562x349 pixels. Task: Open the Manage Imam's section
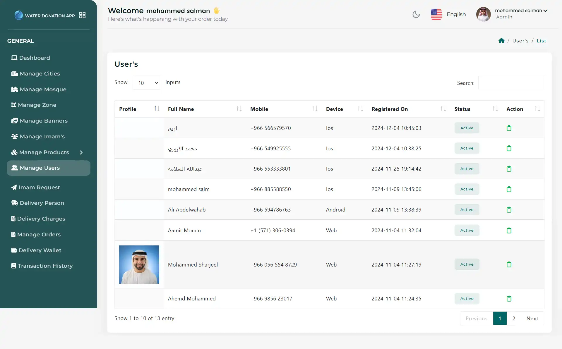tap(42, 136)
